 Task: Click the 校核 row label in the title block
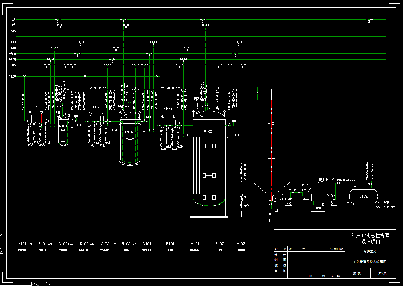(x=280, y=265)
